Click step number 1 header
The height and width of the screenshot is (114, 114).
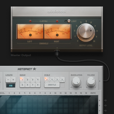pos(9,93)
